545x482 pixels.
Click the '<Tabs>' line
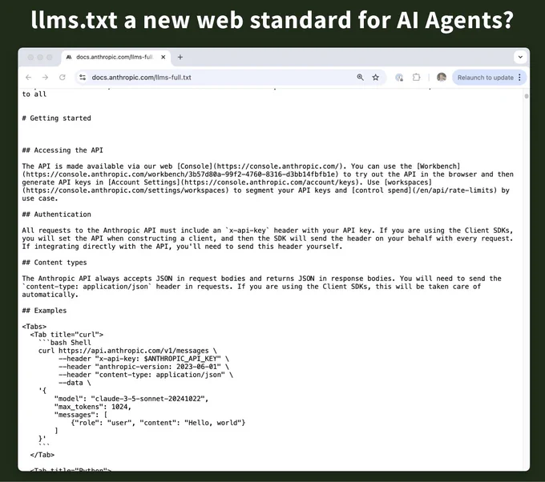pyautogui.click(x=34, y=327)
